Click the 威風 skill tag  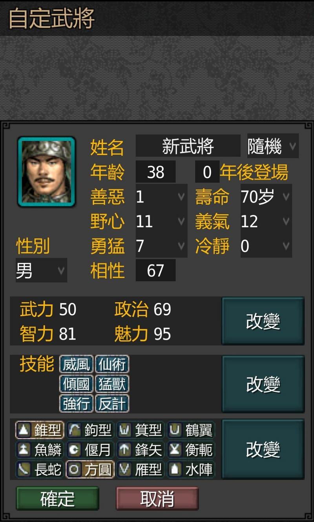[x=76, y=364]
